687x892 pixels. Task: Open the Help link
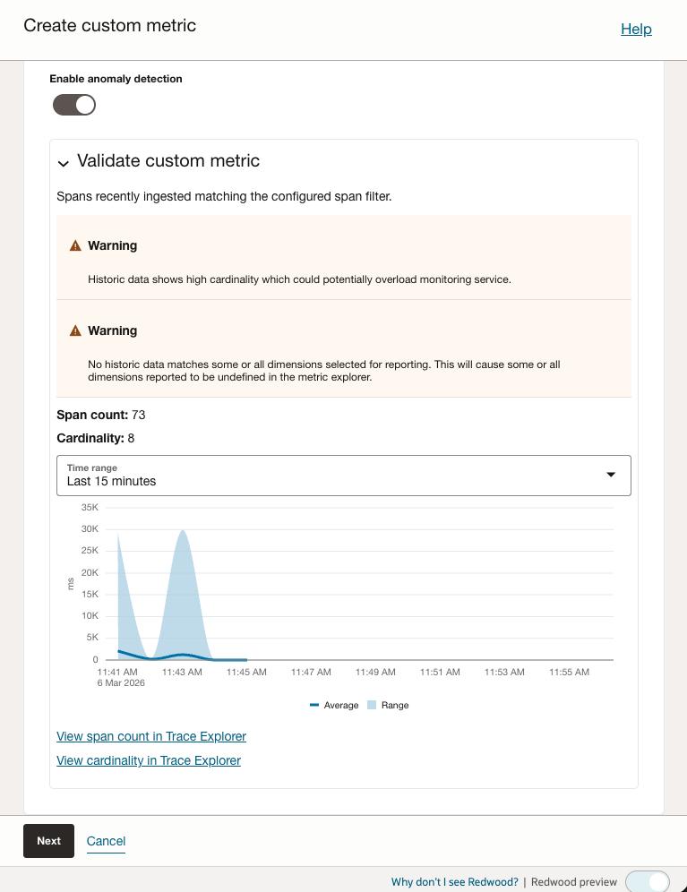[636, 29]
